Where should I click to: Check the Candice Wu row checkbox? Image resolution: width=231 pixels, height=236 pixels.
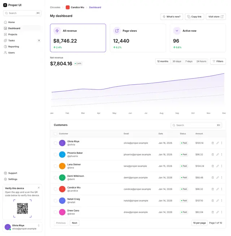pyautogui.click(x=56, y=189)
